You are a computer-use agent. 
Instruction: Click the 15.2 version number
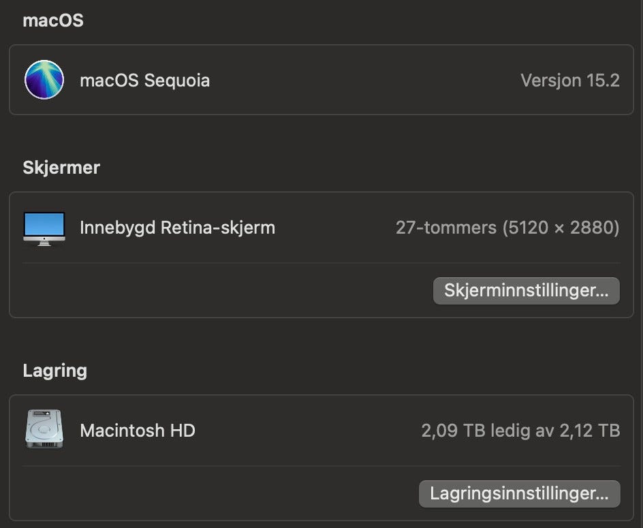603,80
